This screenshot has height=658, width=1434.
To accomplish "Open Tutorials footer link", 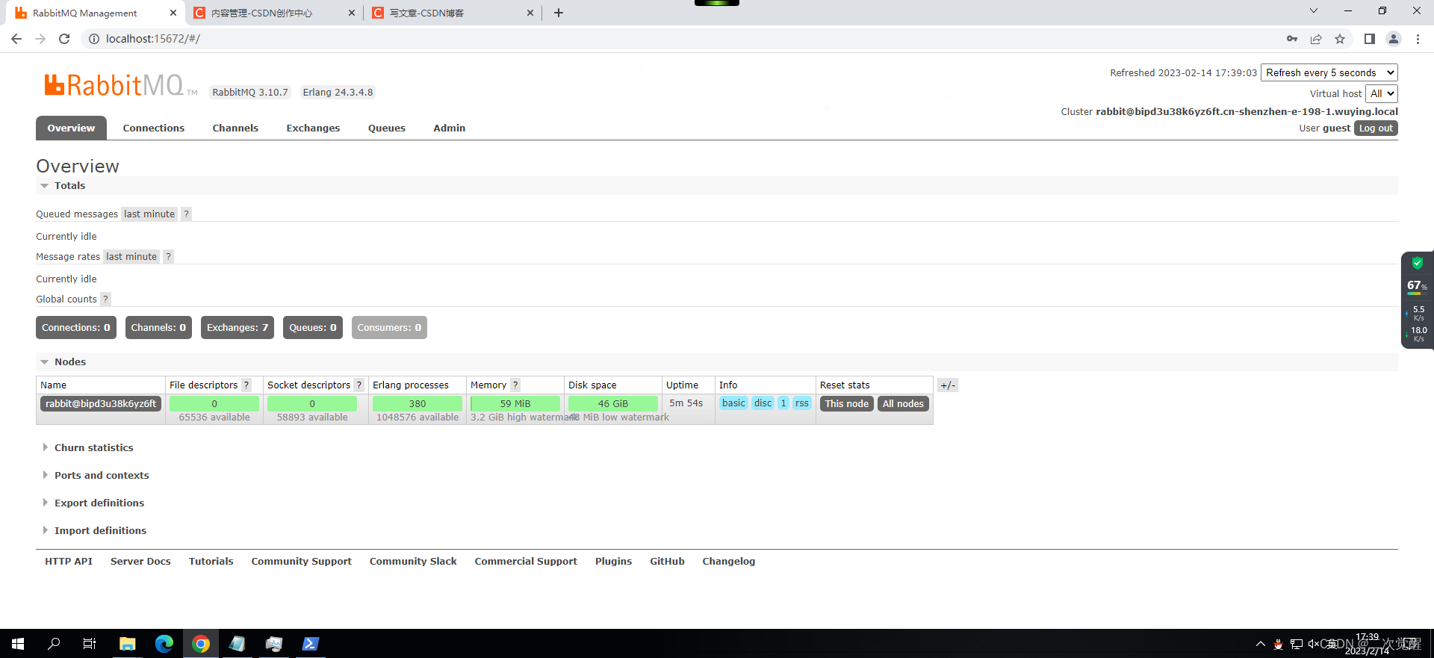I will (x=211, y=561).
